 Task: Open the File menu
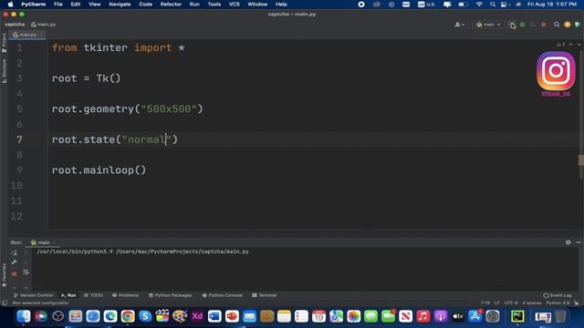(x=58, y=4)
